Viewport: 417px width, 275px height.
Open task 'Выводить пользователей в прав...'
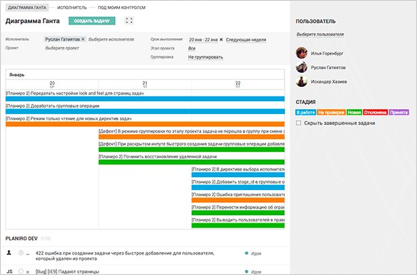238,220
